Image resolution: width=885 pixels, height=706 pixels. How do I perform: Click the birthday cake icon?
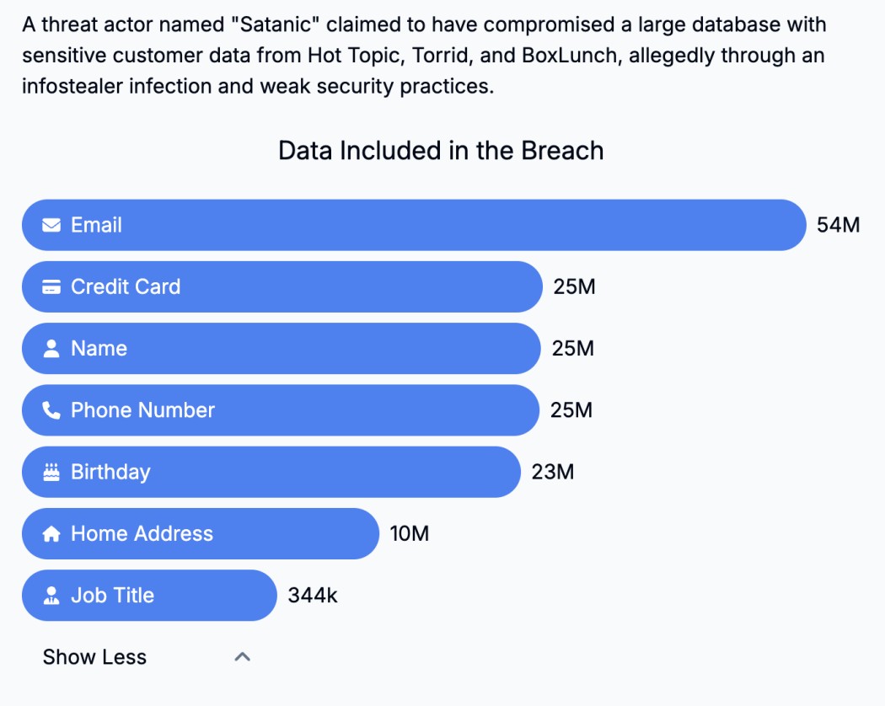click(x=51, y=472)
